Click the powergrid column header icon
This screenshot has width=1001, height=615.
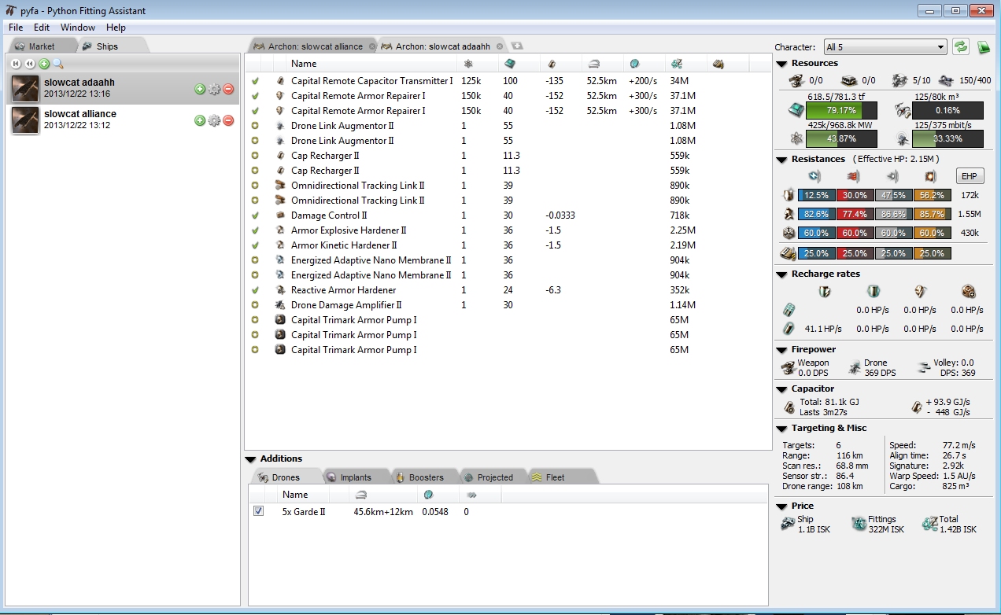(x=469, y=64)
